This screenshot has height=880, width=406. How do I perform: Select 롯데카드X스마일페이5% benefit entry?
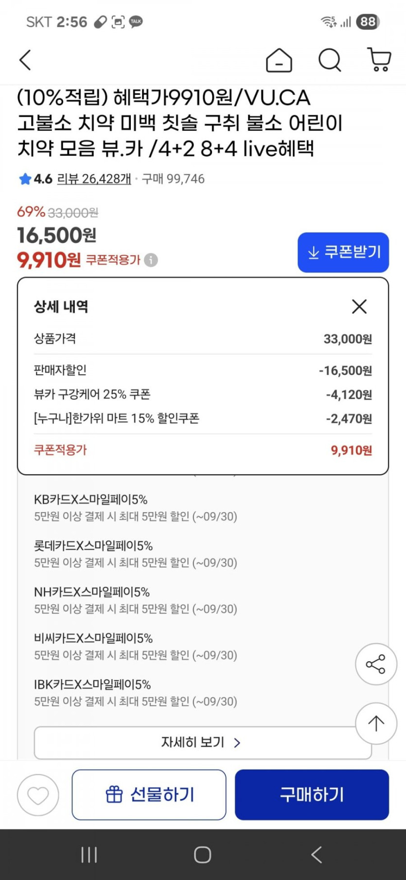pyautogui.click(x=93, y=546)
